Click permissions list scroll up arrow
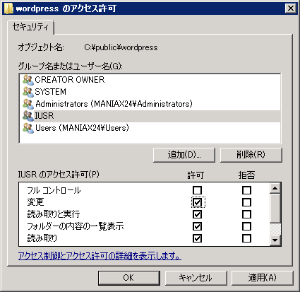Viewport: 300px width, 292px height. pyautogui.click(x=275, y=188)
